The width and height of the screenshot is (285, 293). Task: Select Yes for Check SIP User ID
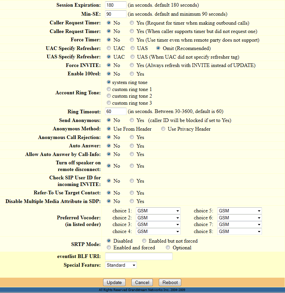pyautogui.click(x=132, y=181)
